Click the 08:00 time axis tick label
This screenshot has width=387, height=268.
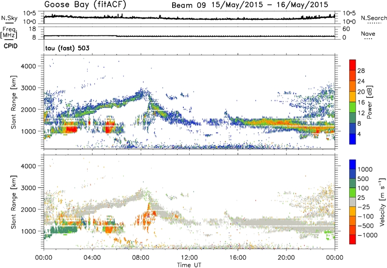pyautogui.click(x=141, y=258)
